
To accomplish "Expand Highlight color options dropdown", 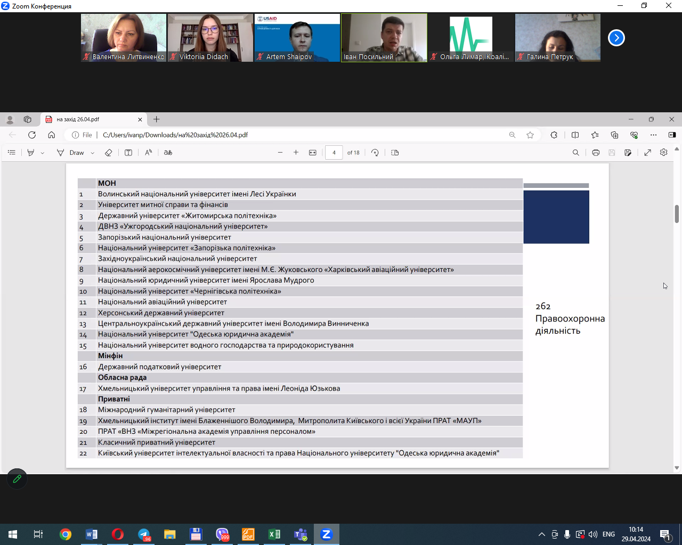I will click(x=43, y=153).
